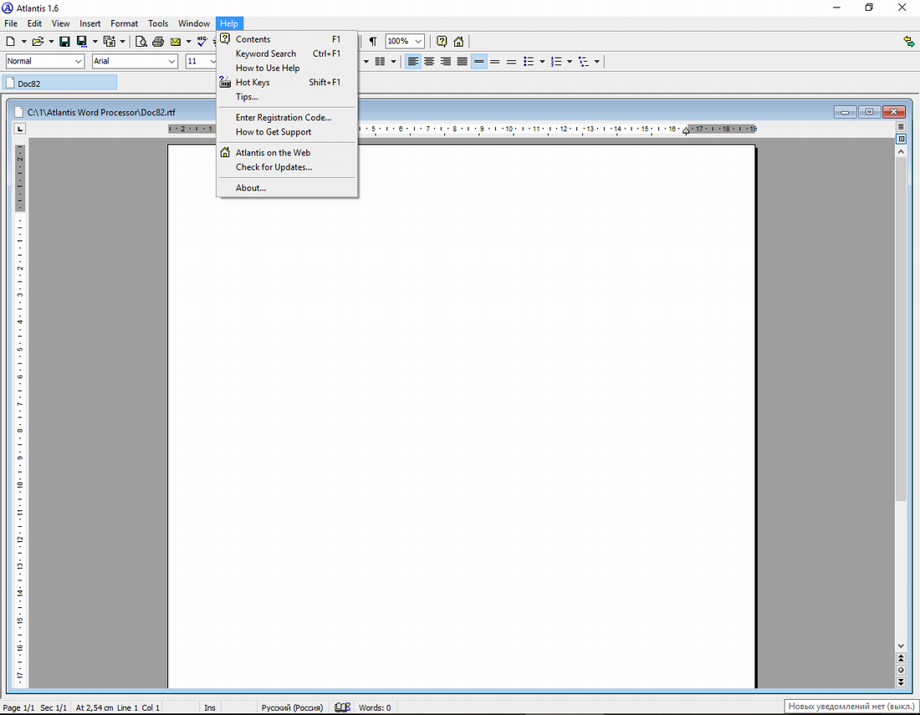Set single line spacing
Screen dimensions: 920x715
click(x=478, y=62)
